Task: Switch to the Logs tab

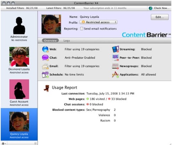Action: coord(67,41)
